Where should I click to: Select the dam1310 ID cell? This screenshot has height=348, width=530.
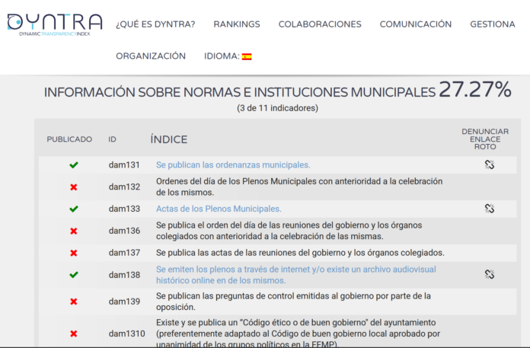pyautogui.click(x=126, y=334)
